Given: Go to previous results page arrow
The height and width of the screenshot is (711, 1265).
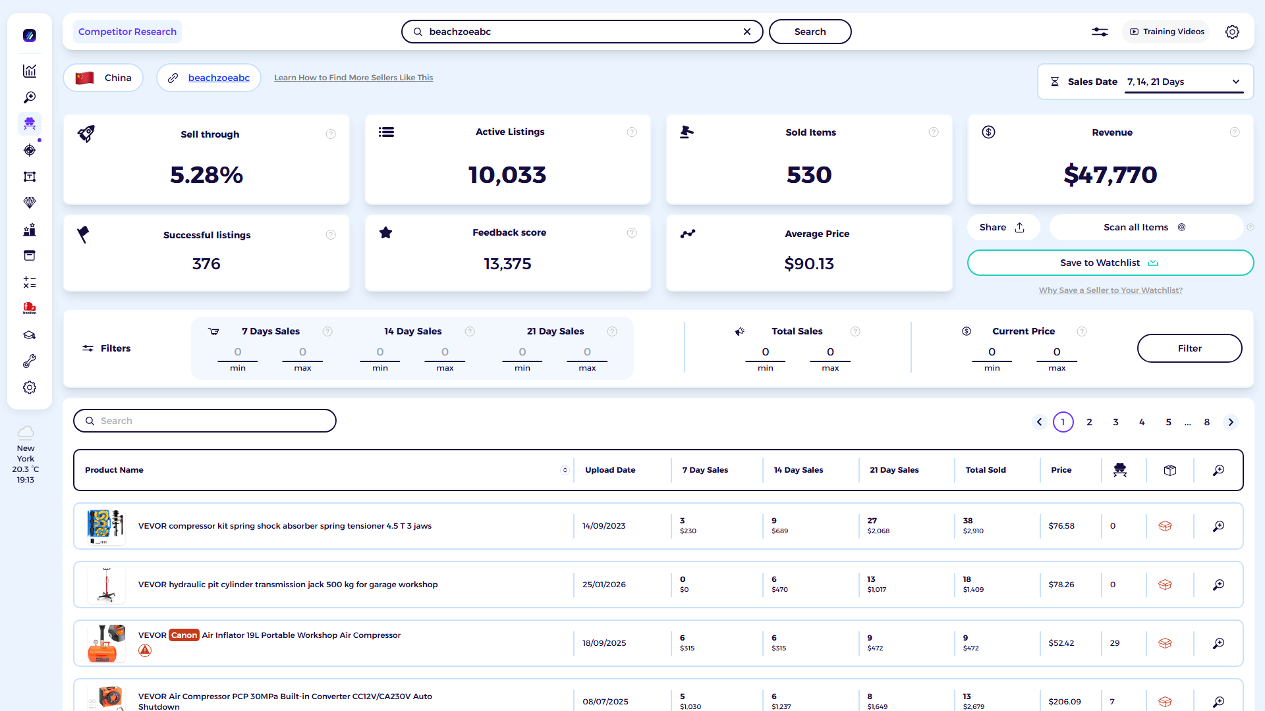Looking at the screenshot, I should tap(1040, 422).
